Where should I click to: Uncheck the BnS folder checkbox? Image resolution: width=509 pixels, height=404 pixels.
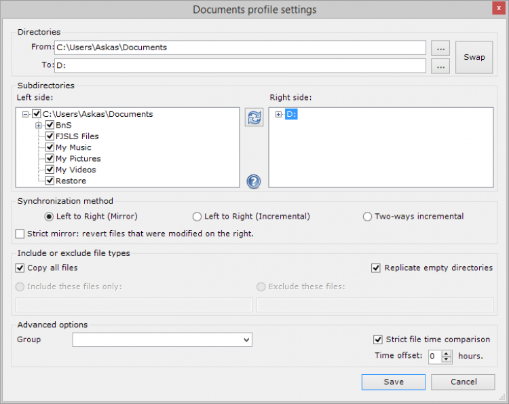click(x=50, y=126)
